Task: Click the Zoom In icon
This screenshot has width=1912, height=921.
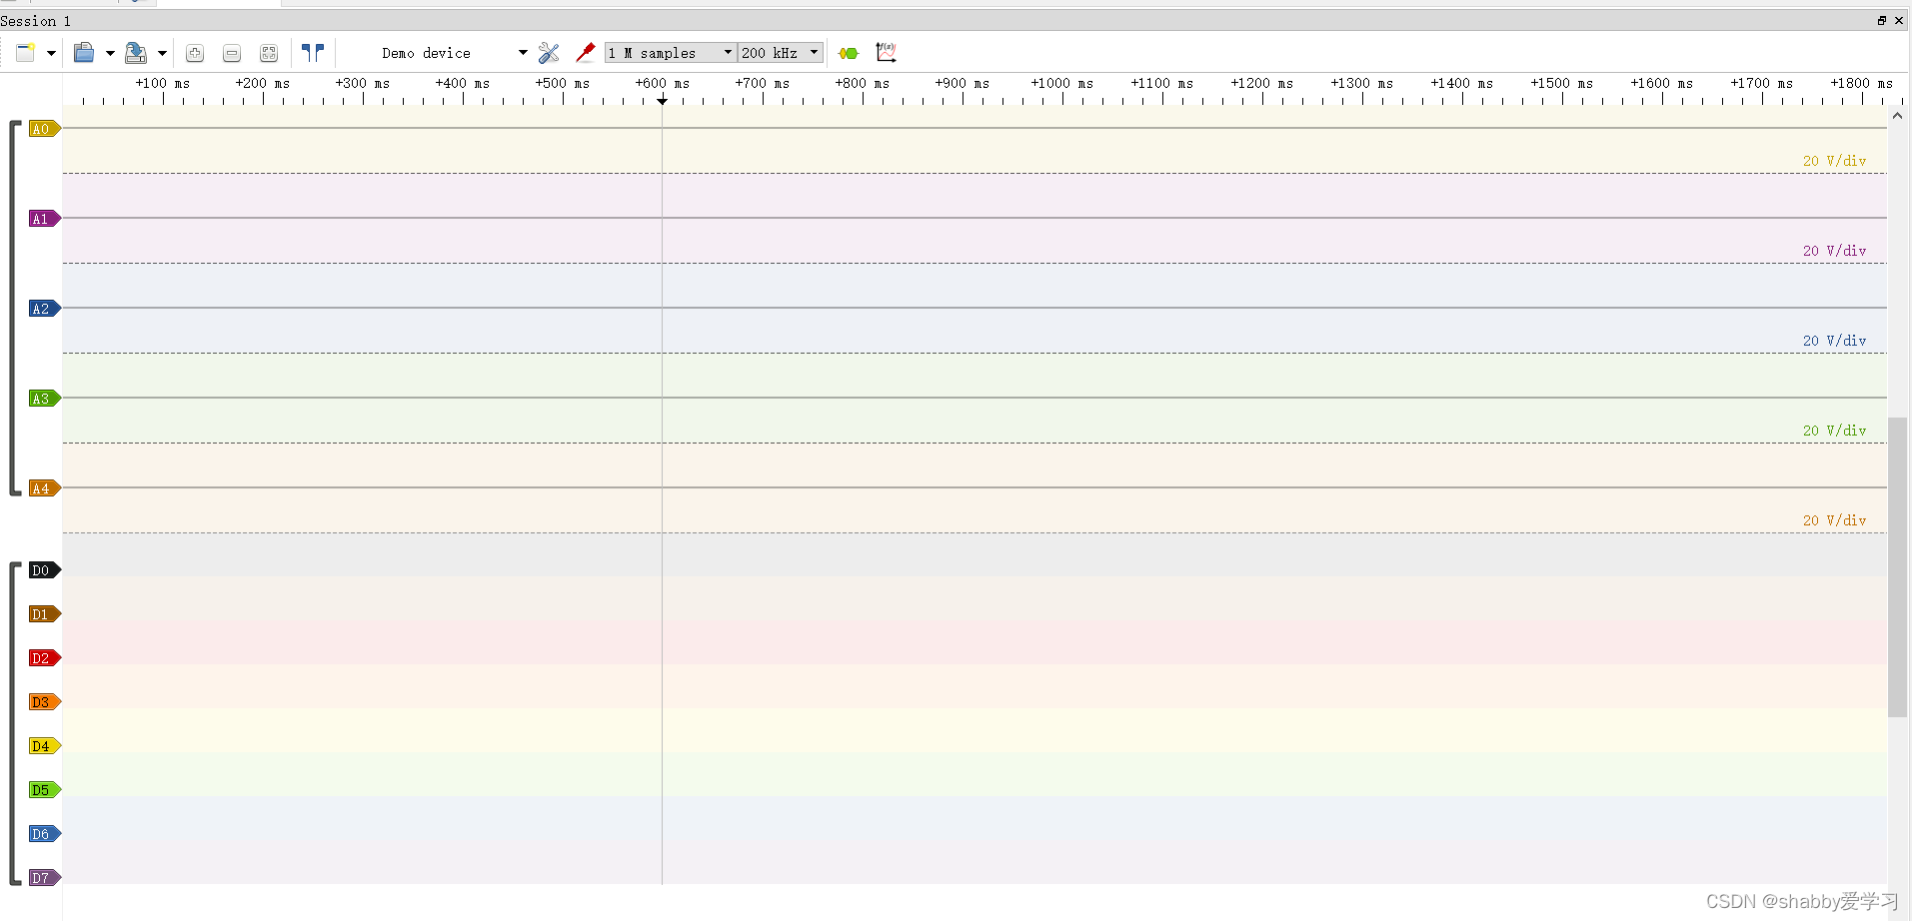Action: (x=195, y=53)
